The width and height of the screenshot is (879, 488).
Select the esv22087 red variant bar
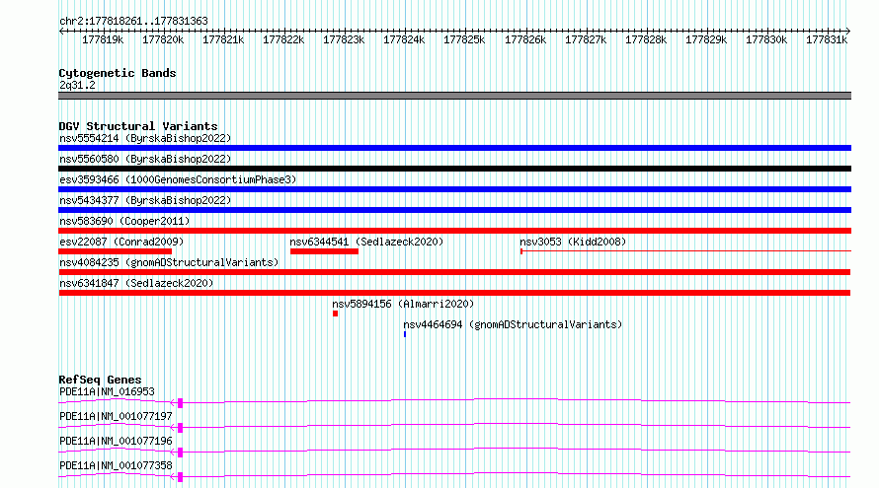(x=115, y=251)
